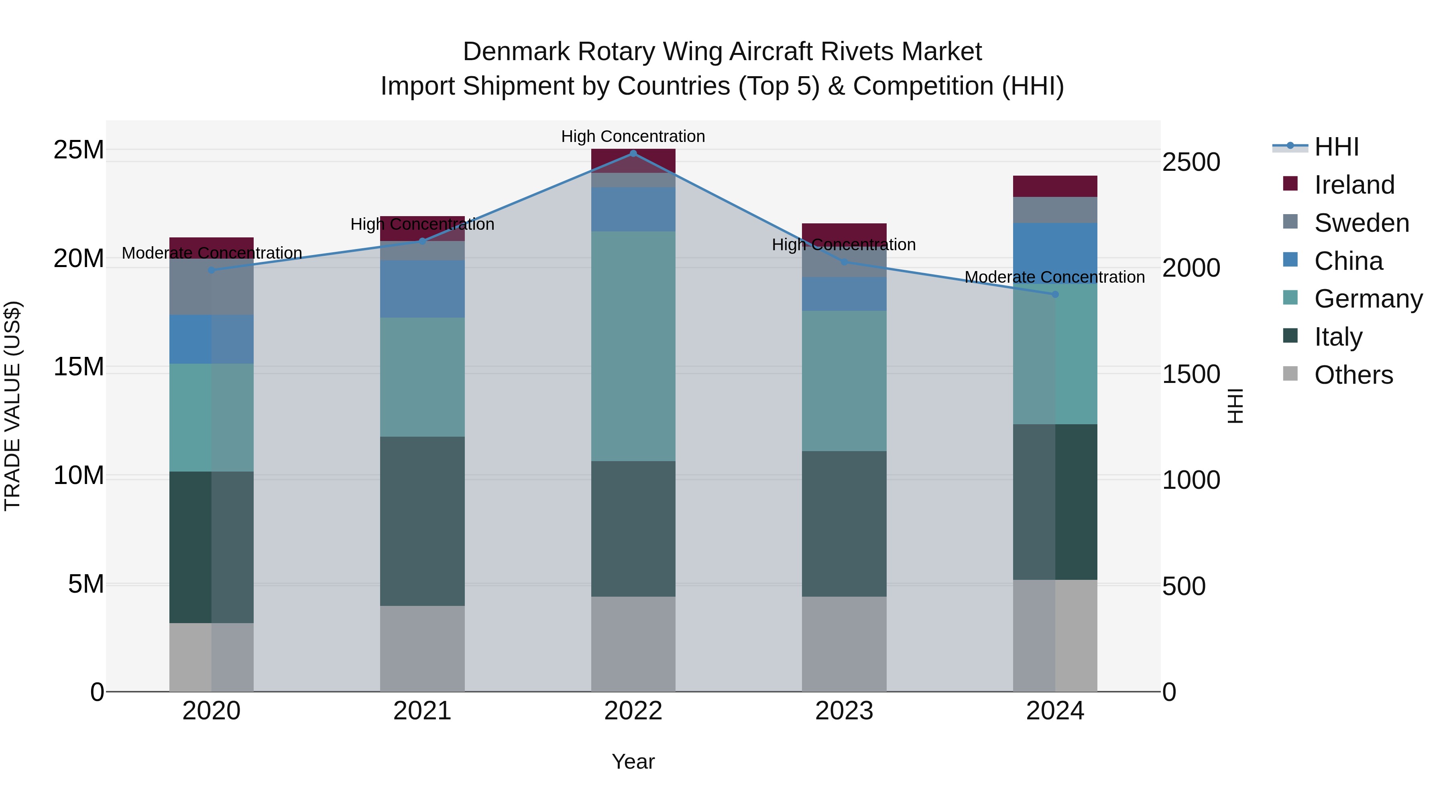Toggle the Italy legend entry

[x=1323, y=337]
